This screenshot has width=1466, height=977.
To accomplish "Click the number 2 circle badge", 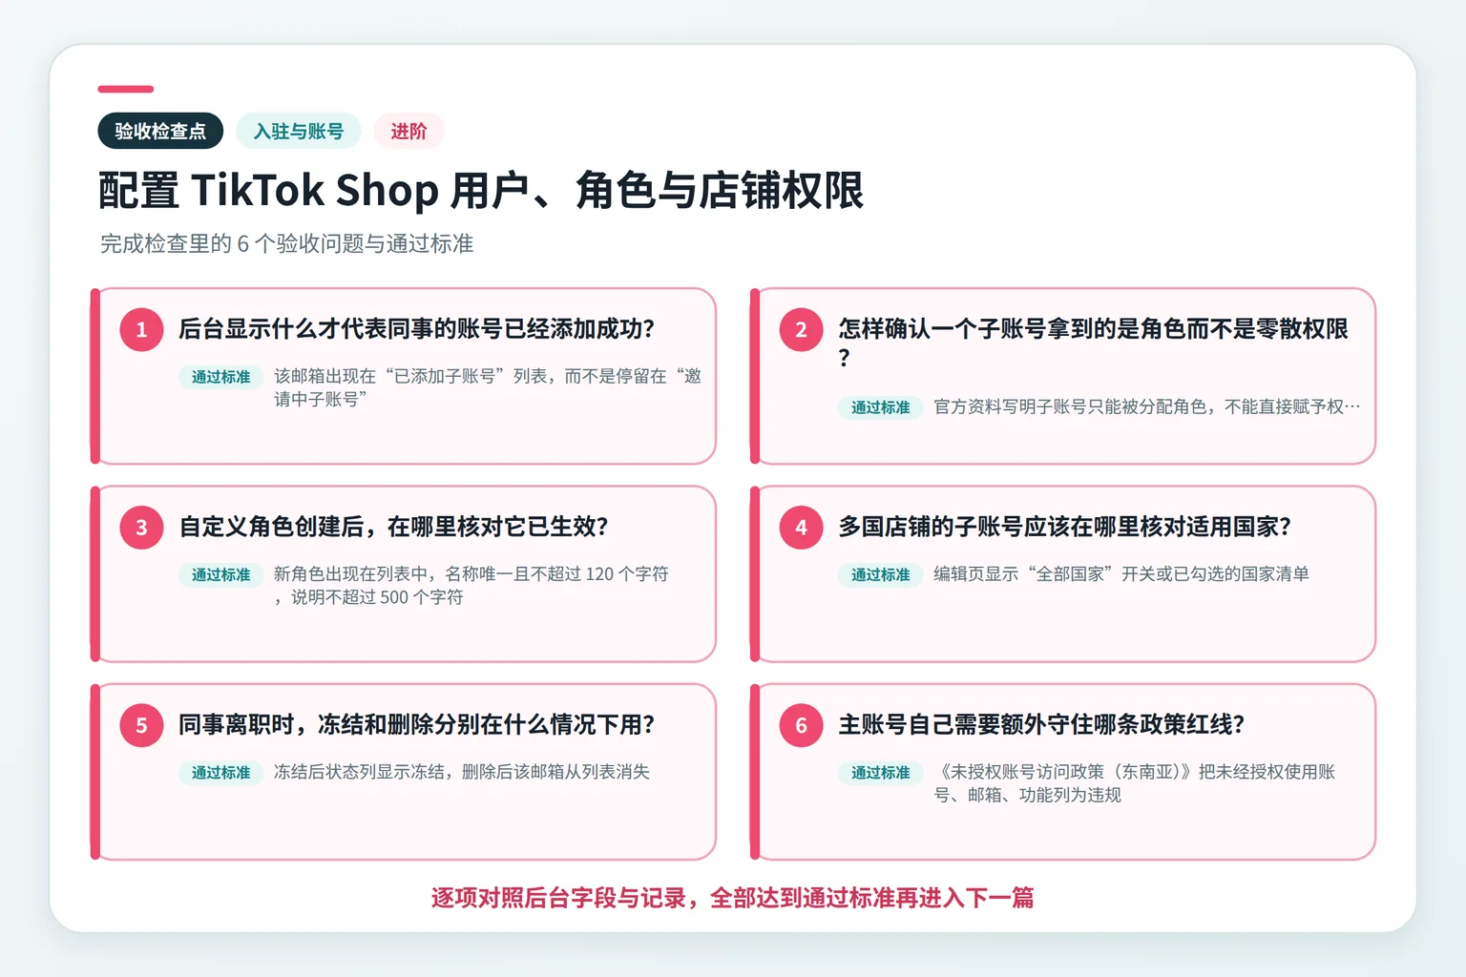I will pos(801,329).
